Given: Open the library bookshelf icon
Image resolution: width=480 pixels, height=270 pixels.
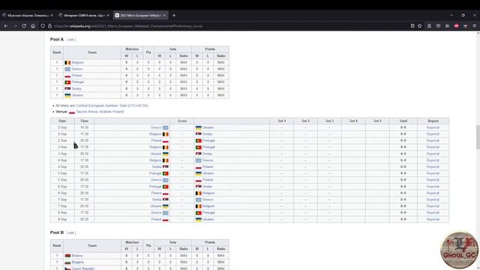Looking at the screenshot, I should click(x=447, y=26).
